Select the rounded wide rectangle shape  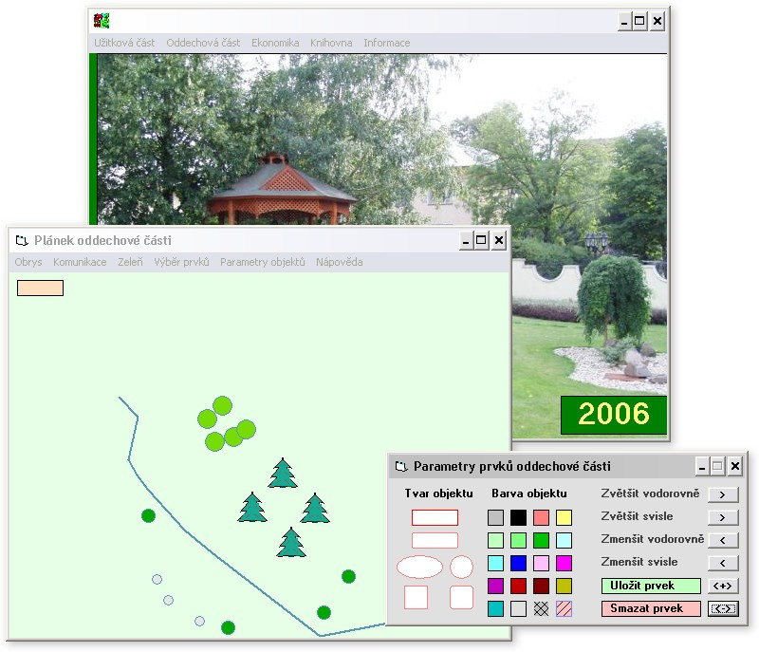click(435, 540)
